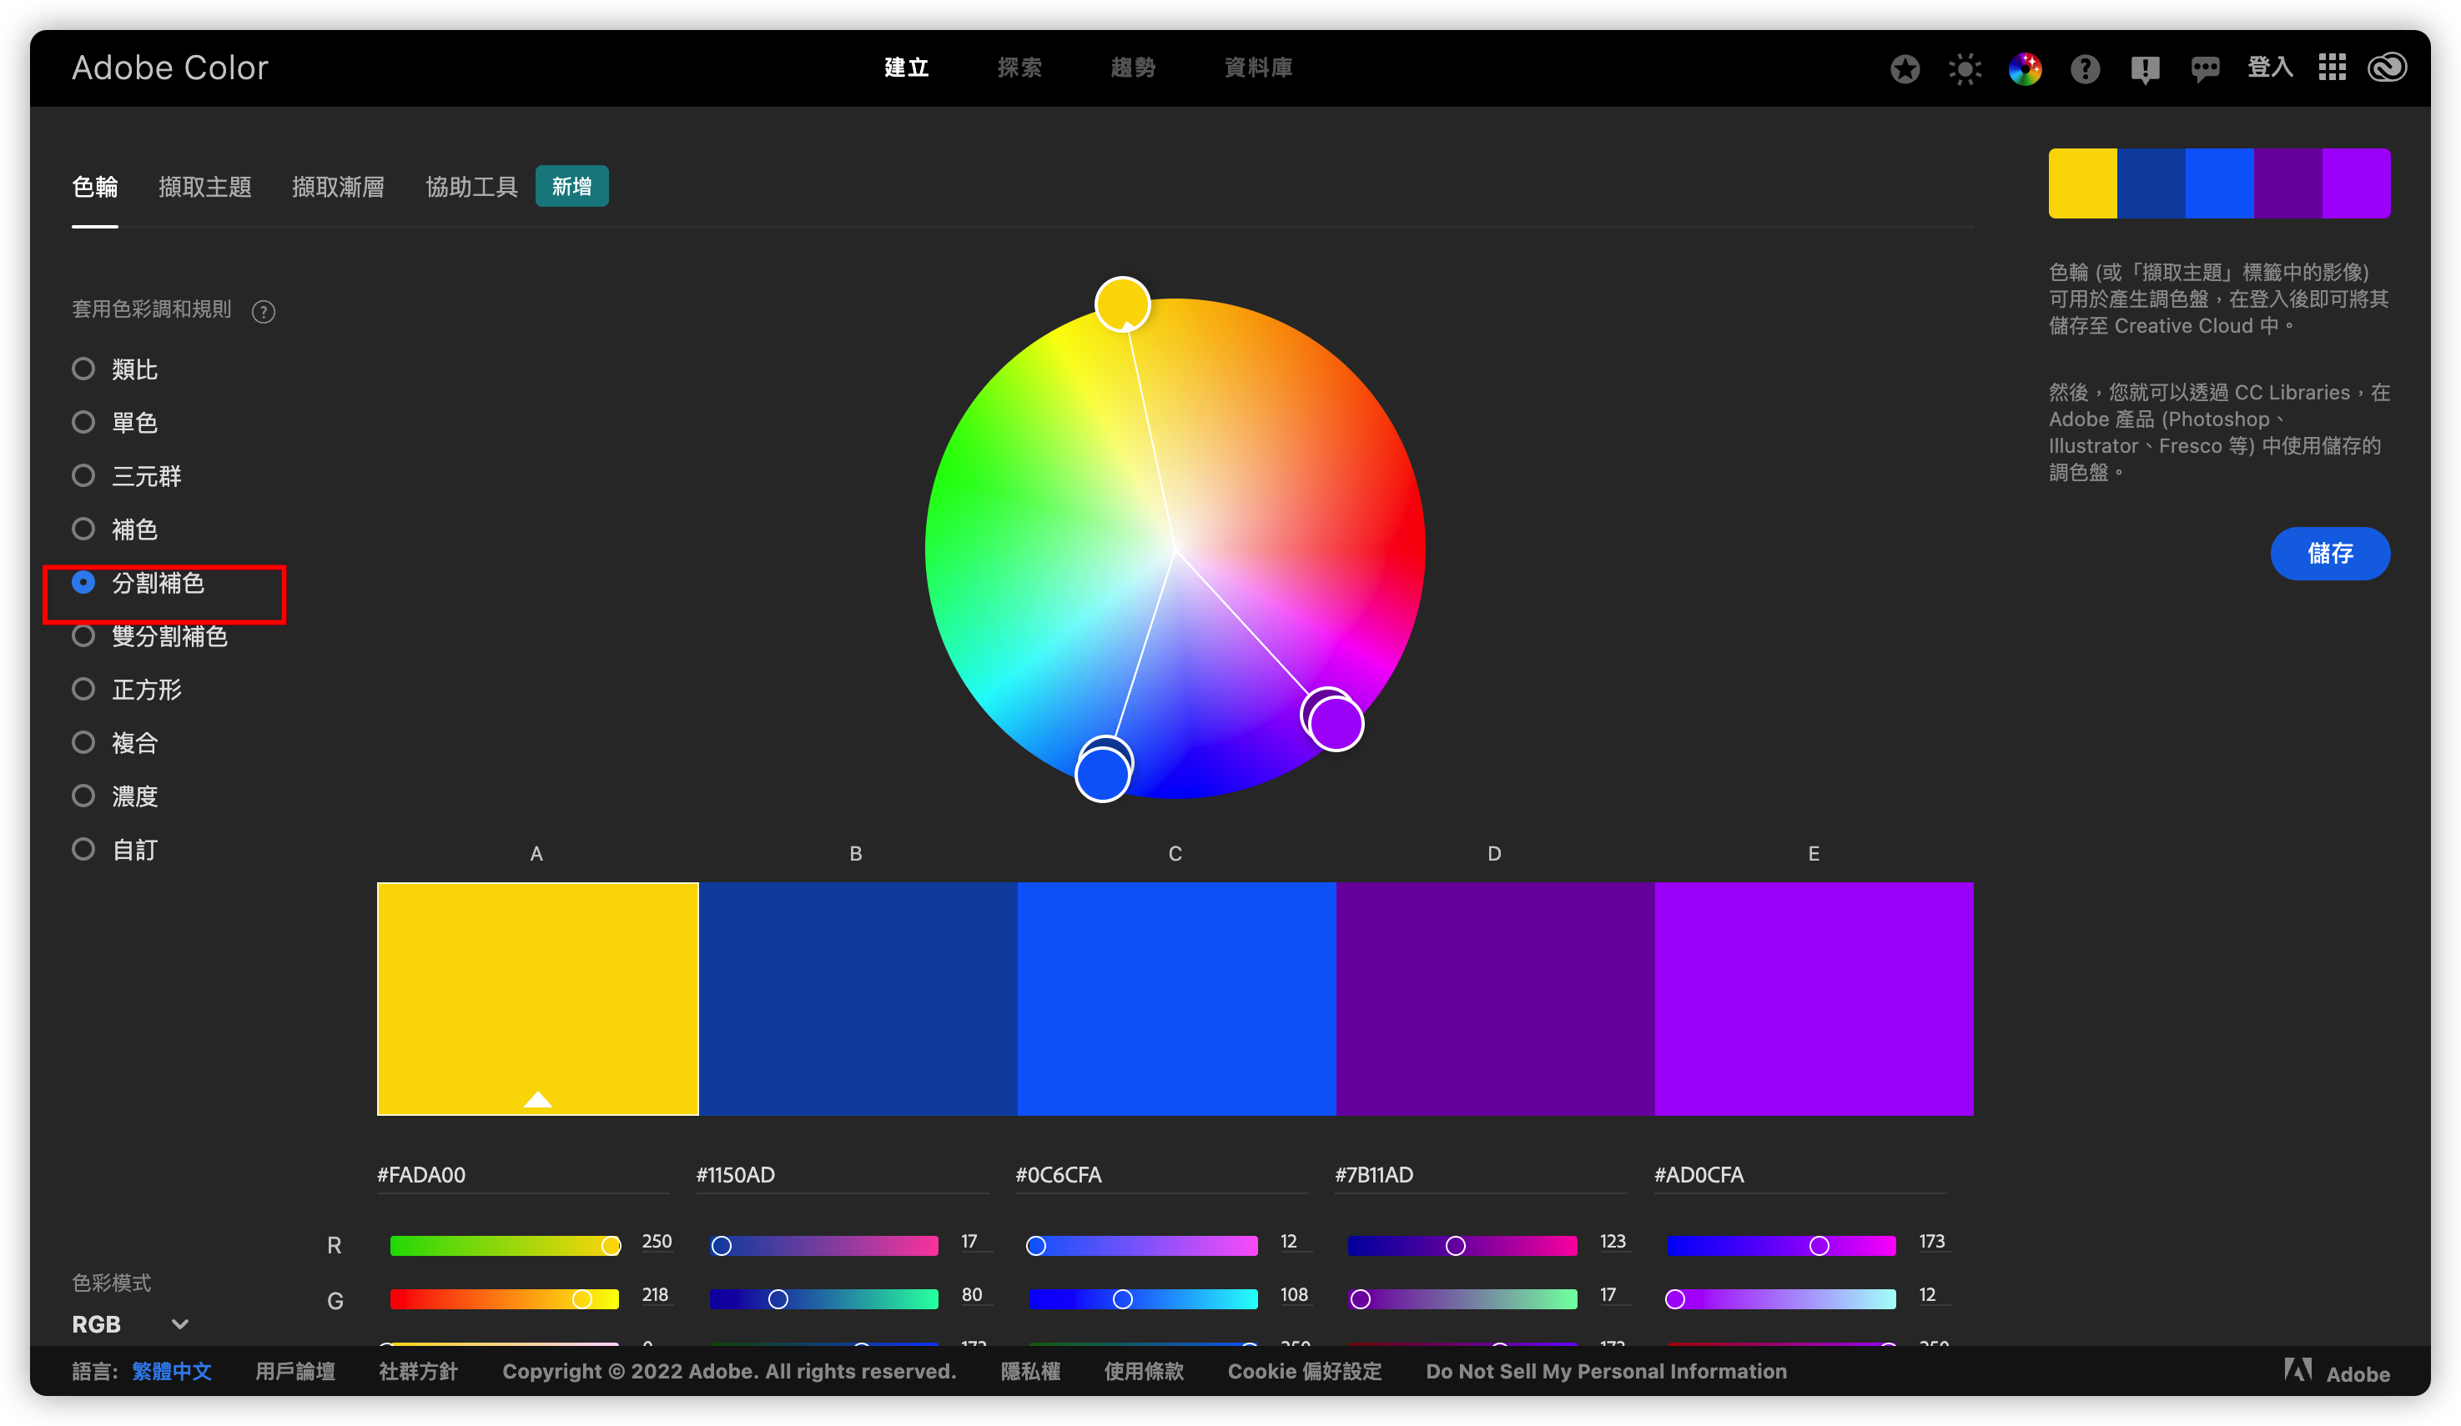The width and height of the screenshot is (2461, 1426).
Task: Click the star icon in top bar
Action: [1905, 68]
